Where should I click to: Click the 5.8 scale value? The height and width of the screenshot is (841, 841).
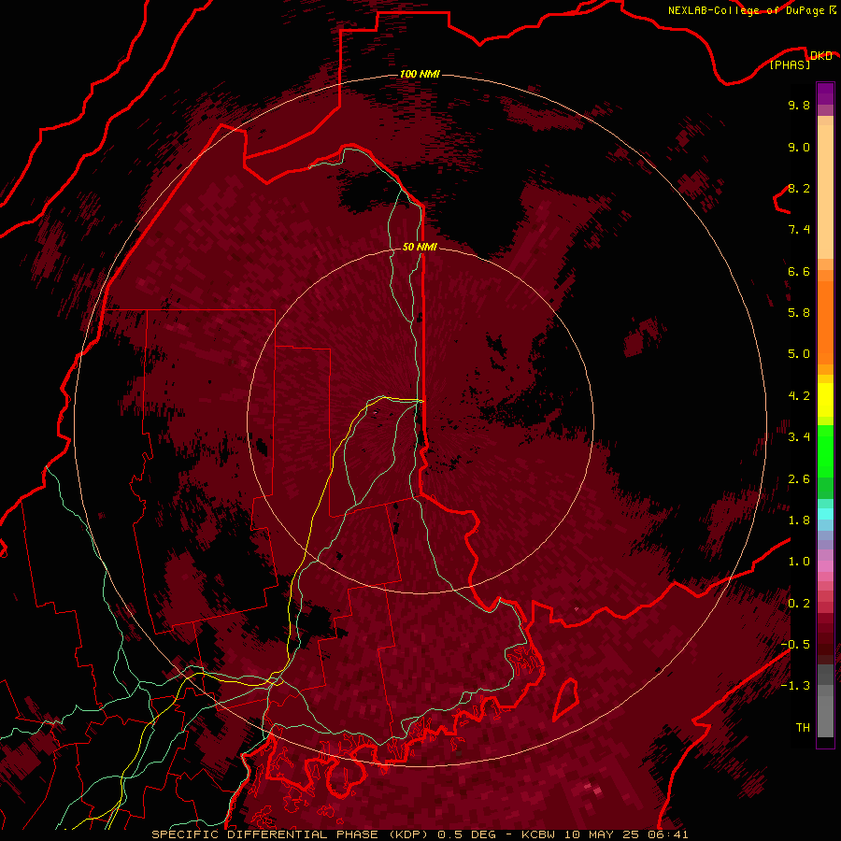click(x=799, y=313)
